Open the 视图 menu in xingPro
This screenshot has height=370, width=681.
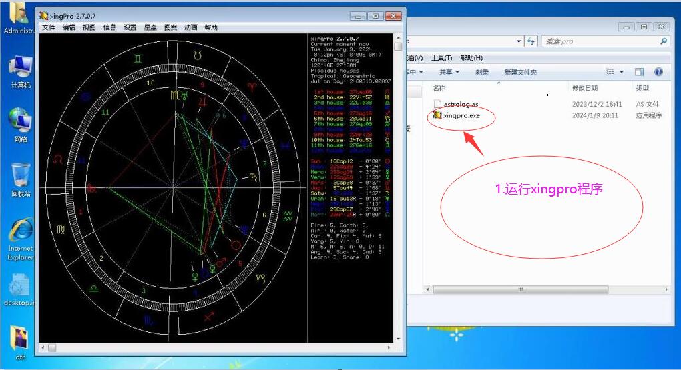pyautogui.click(x=89, y=27)
